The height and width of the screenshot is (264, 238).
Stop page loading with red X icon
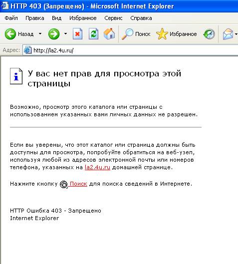click(77, 34)
